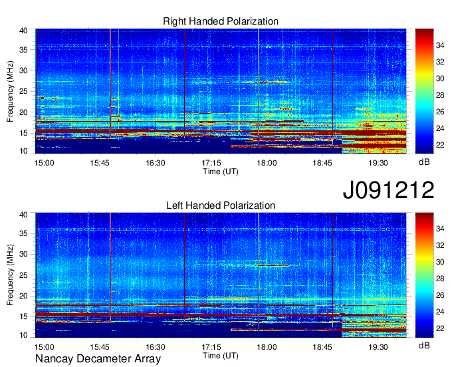This screenshot has width=452, height=367.
Task: Click the 32 dB label on Left Handed color bar
Action: tap(440, 245)
